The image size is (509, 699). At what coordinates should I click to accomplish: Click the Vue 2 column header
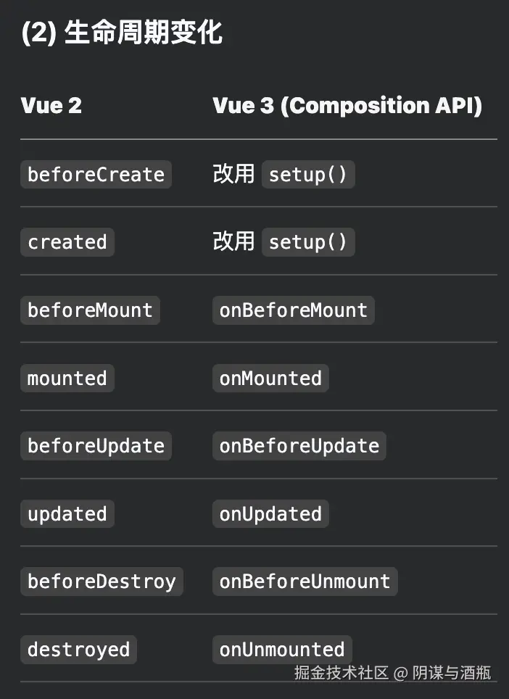coord(51,106)
